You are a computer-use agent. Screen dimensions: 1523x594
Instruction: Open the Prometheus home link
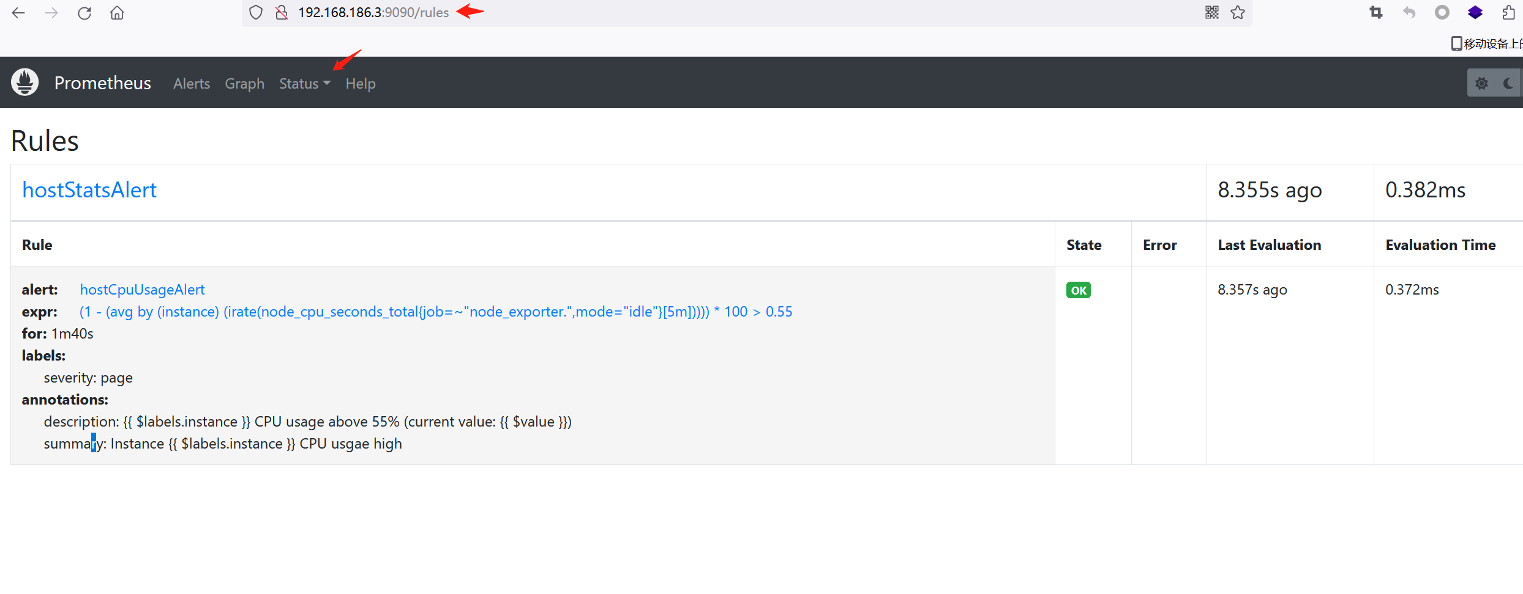pos(103,83)
